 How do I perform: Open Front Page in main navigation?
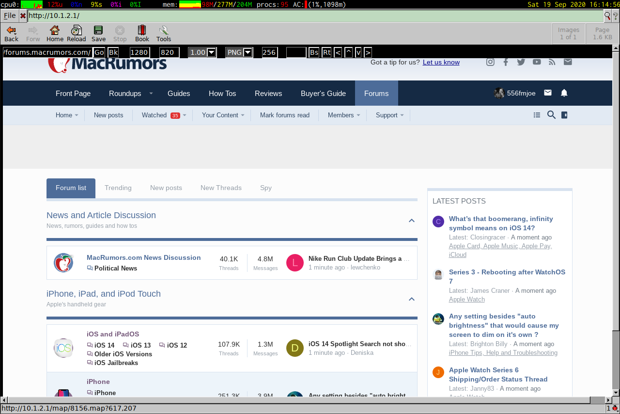click(x=73, y=93)
